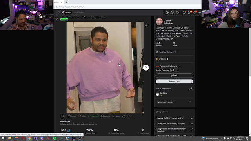Open File Explorer from taskbar

tap(10, 138)
